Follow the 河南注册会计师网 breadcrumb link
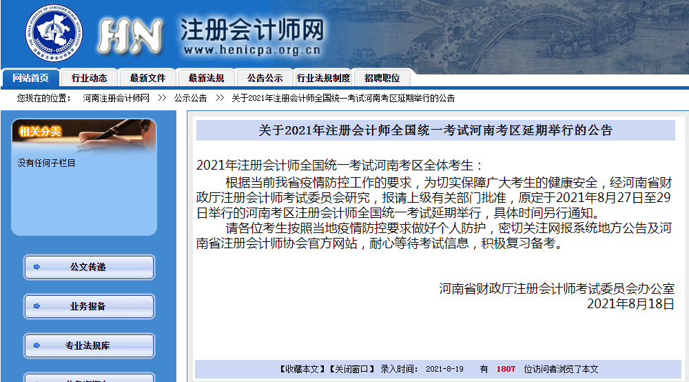This screenshot has width=689, height=382. (116, 98)
